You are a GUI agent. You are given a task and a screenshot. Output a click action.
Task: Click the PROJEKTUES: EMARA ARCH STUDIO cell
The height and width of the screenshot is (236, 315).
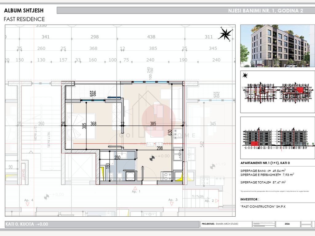pyautogui.click(x=226, y=224)
